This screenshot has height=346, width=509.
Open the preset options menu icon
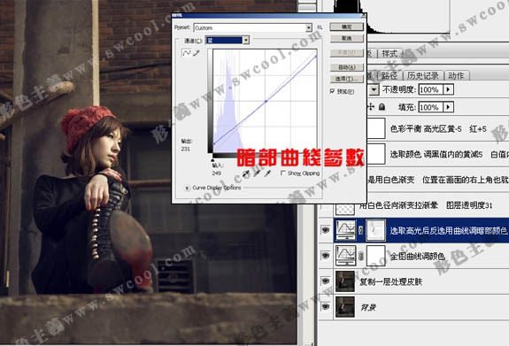pos(320,28)
